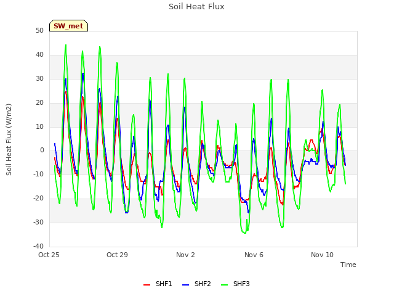Click the SW_met annotation label

click(x=68, y=26)
